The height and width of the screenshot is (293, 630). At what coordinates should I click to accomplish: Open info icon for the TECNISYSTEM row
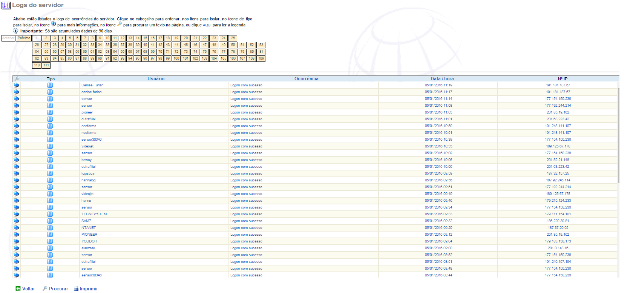(17, 214)
